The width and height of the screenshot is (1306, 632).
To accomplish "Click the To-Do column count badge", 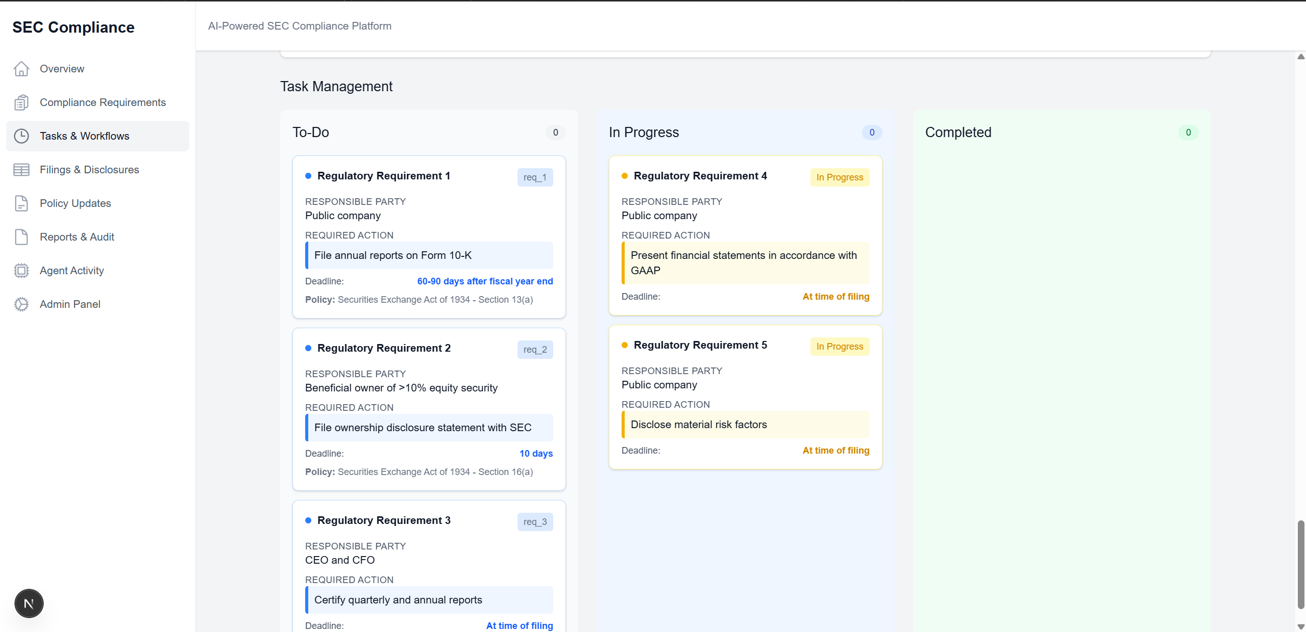I will pyautogui.click(x=555, y=133).
